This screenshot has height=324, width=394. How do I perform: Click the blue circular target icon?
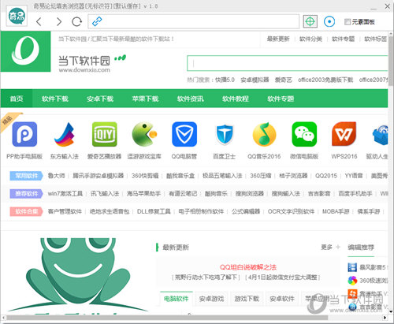pyautogui.click(x=329, y=21)
